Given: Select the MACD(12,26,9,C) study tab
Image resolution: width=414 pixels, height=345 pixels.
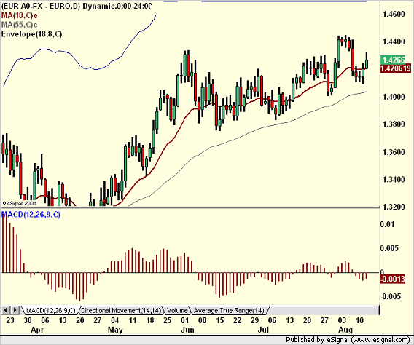Looking at the screenshot, I should [51, 311].
